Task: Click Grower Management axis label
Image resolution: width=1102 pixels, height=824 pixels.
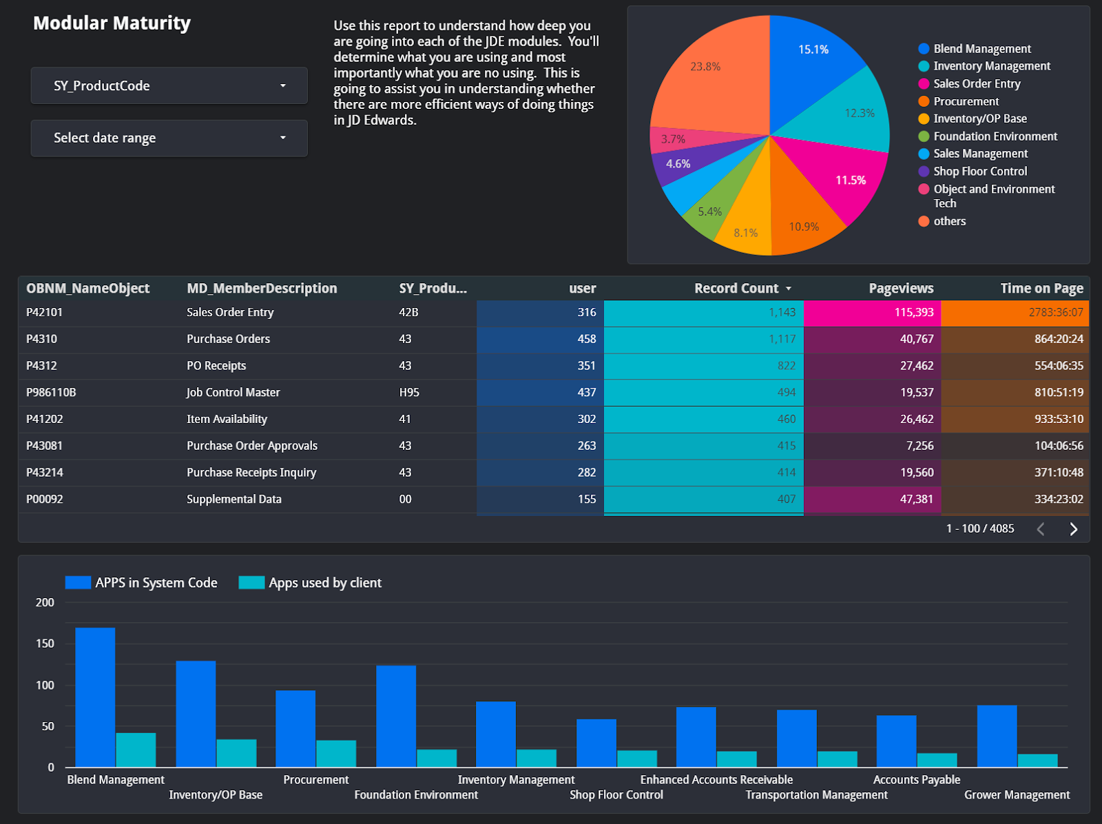Action: click(1017, 795)
